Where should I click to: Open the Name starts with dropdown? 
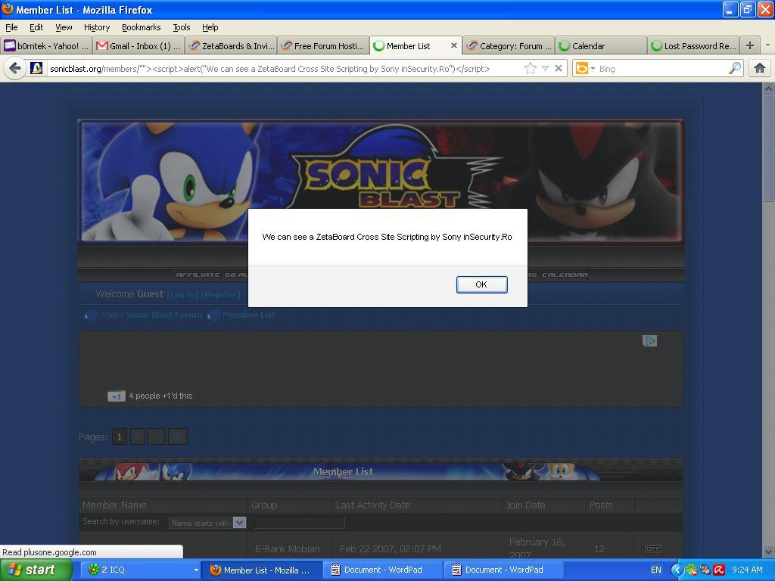(207, 523)
